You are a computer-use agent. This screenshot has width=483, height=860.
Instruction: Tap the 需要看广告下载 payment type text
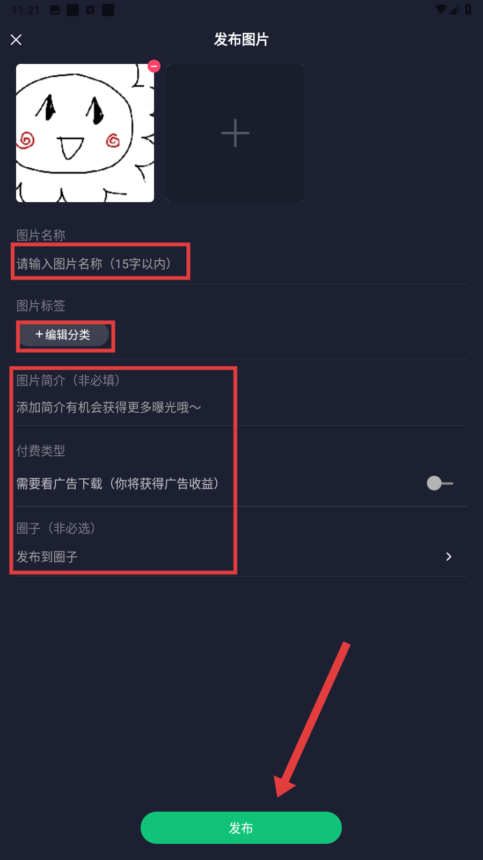(118, 484)
